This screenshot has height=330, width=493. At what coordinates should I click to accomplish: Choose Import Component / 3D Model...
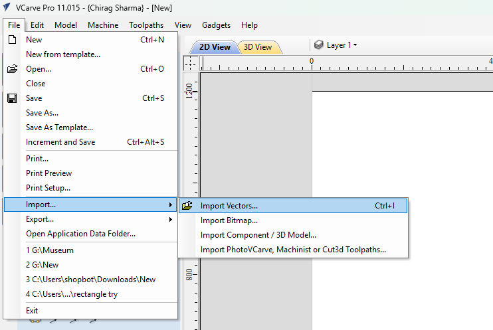pyautogui.click(x=293, y=235)
